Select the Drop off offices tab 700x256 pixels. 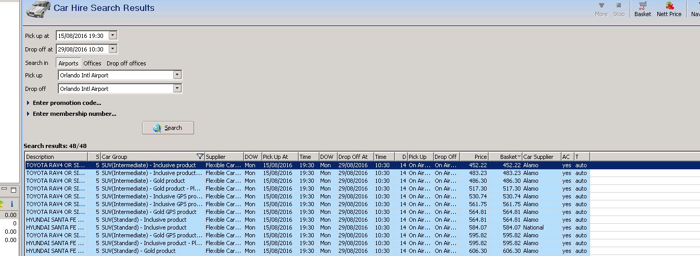coord(126,63)
